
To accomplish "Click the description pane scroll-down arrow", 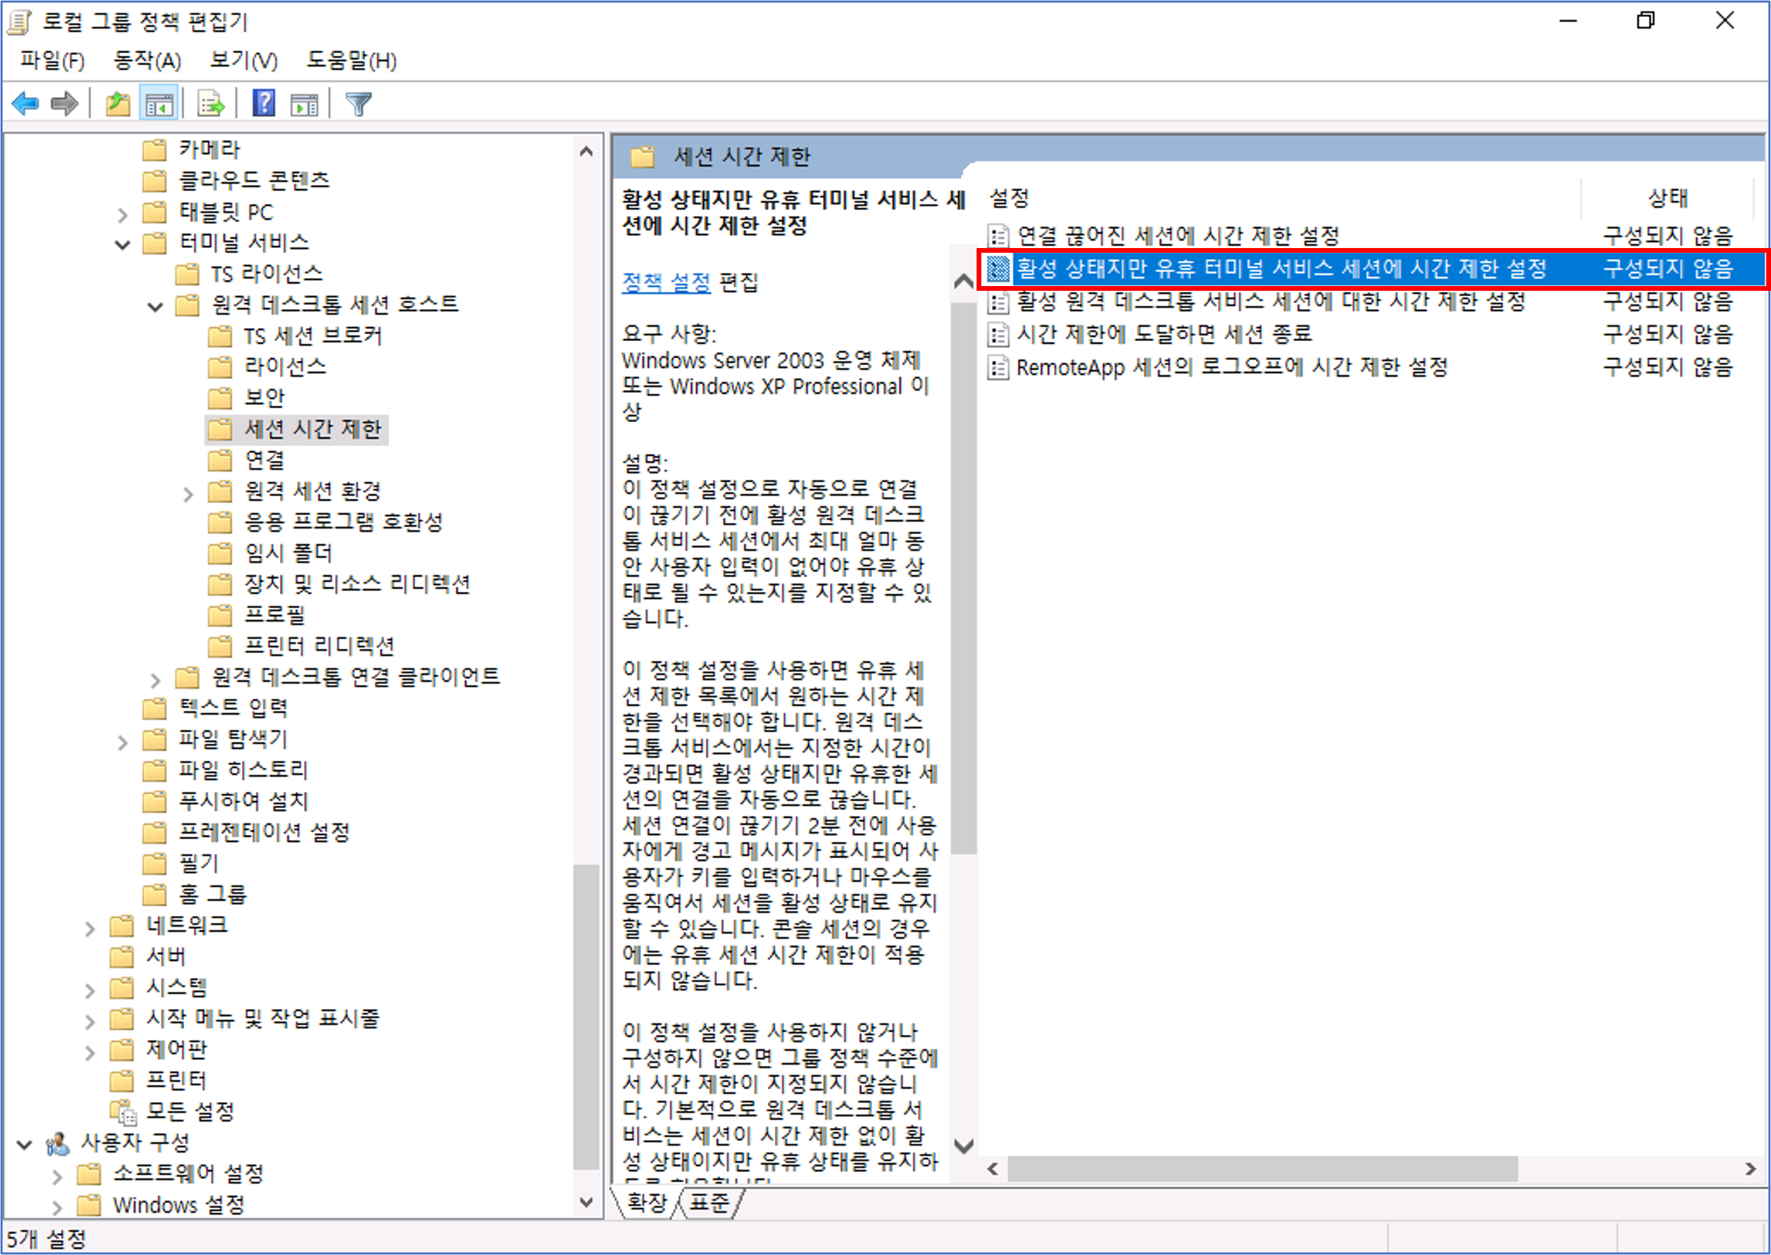I will coord(964,1146).
